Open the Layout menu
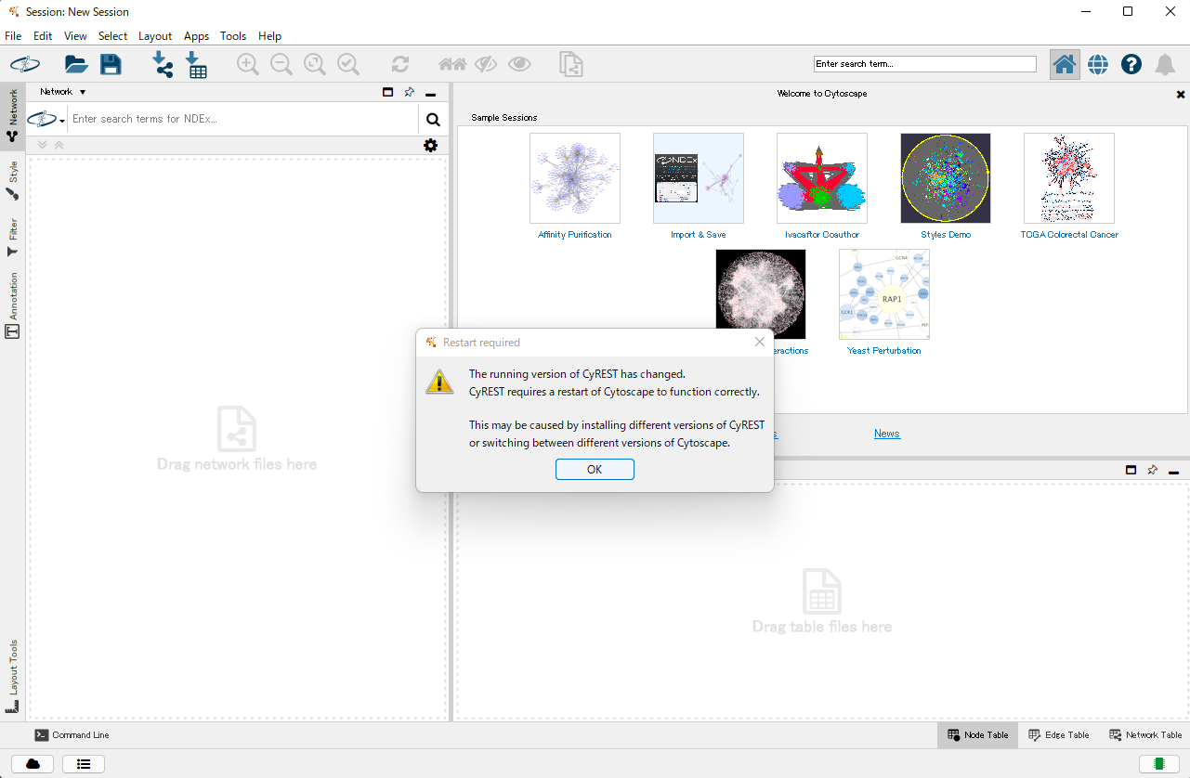Screen dimensions: 1190x778 (155, 36)
